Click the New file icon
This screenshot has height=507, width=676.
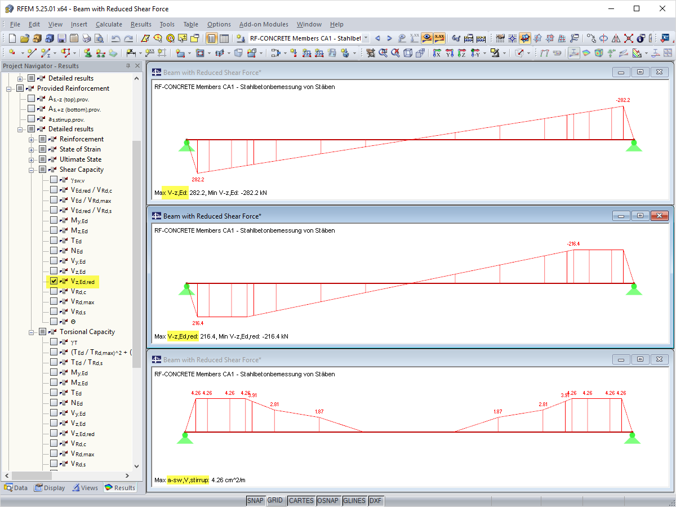pyautogui.click(x=12, y=38)
